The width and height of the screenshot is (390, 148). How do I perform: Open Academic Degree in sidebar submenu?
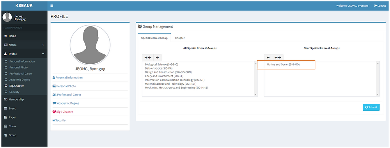(19, 80)
